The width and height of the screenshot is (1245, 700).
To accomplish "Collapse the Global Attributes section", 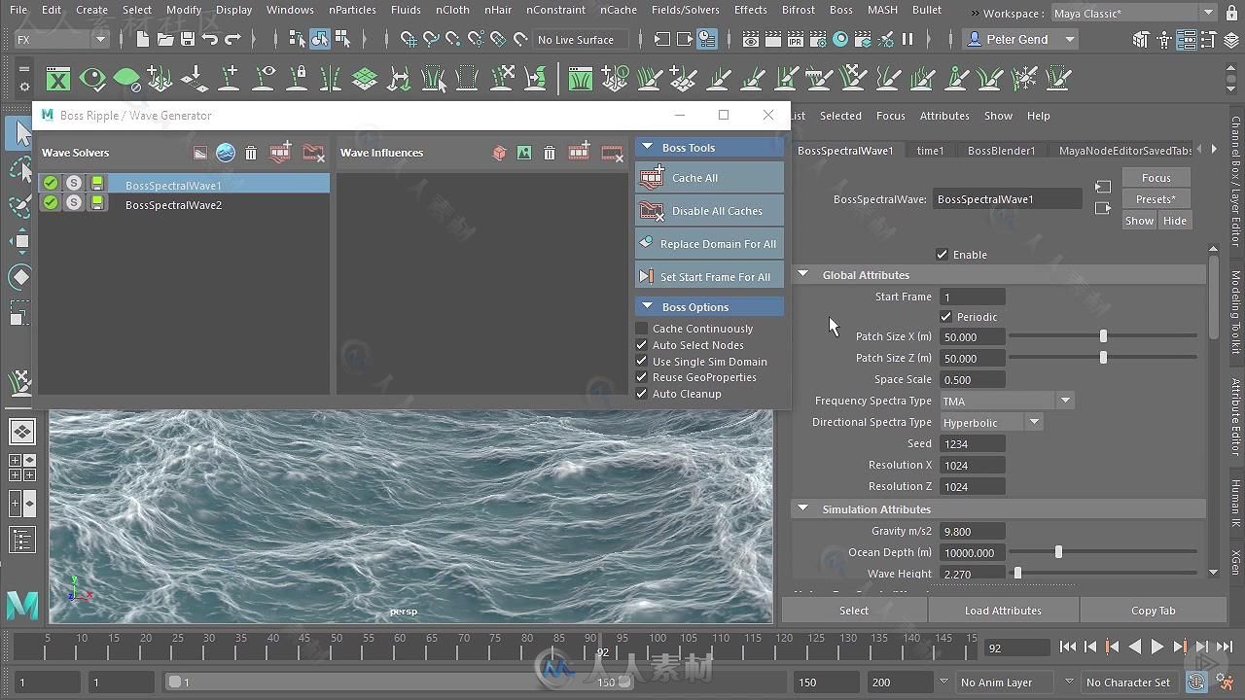I will pyautogui.click(x=803, y=275).
